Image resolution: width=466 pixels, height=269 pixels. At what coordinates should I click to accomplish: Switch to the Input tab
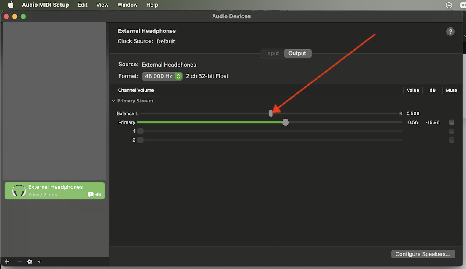(x=272, y=53)
